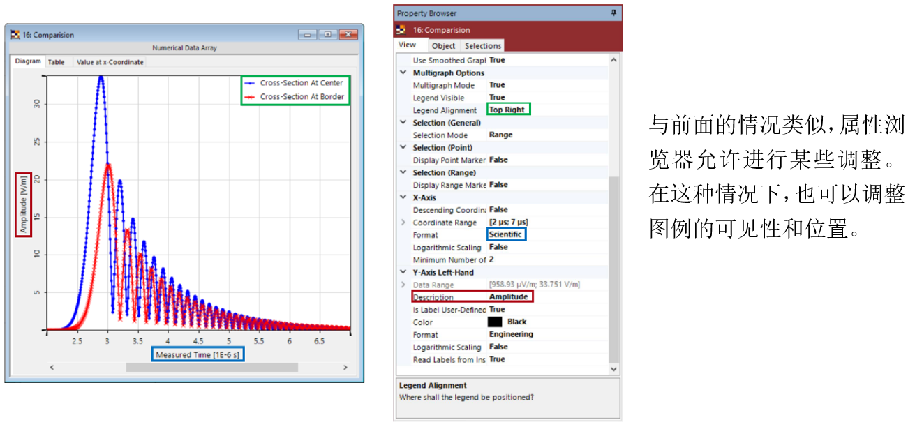Viewport: 908px width, 429px height.
Task: Click the pin icon in Property Browser
Action: tap(613, 13)
